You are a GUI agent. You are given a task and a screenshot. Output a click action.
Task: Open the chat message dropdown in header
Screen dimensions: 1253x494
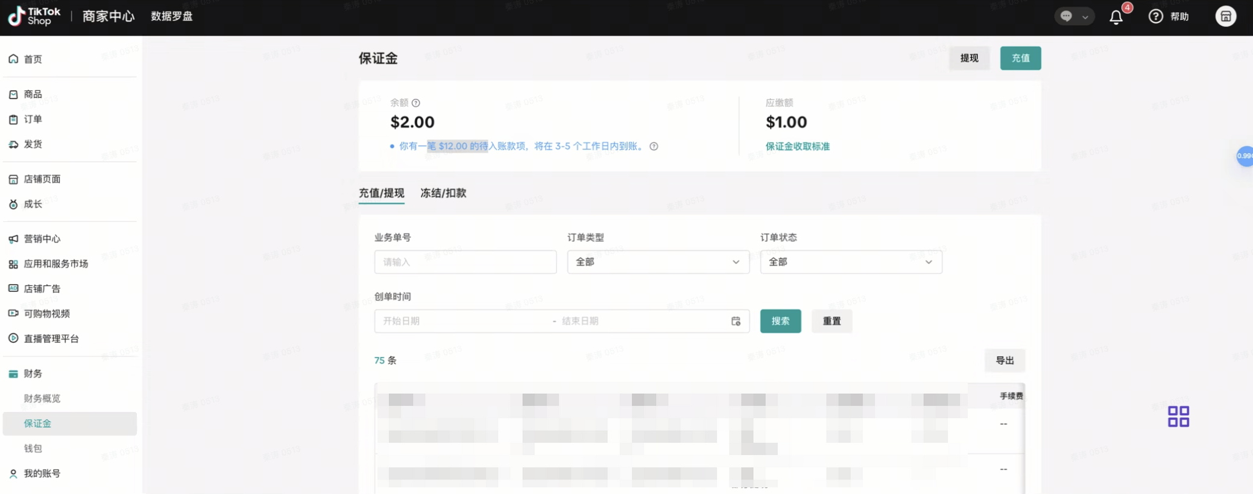pos(1074,16)
